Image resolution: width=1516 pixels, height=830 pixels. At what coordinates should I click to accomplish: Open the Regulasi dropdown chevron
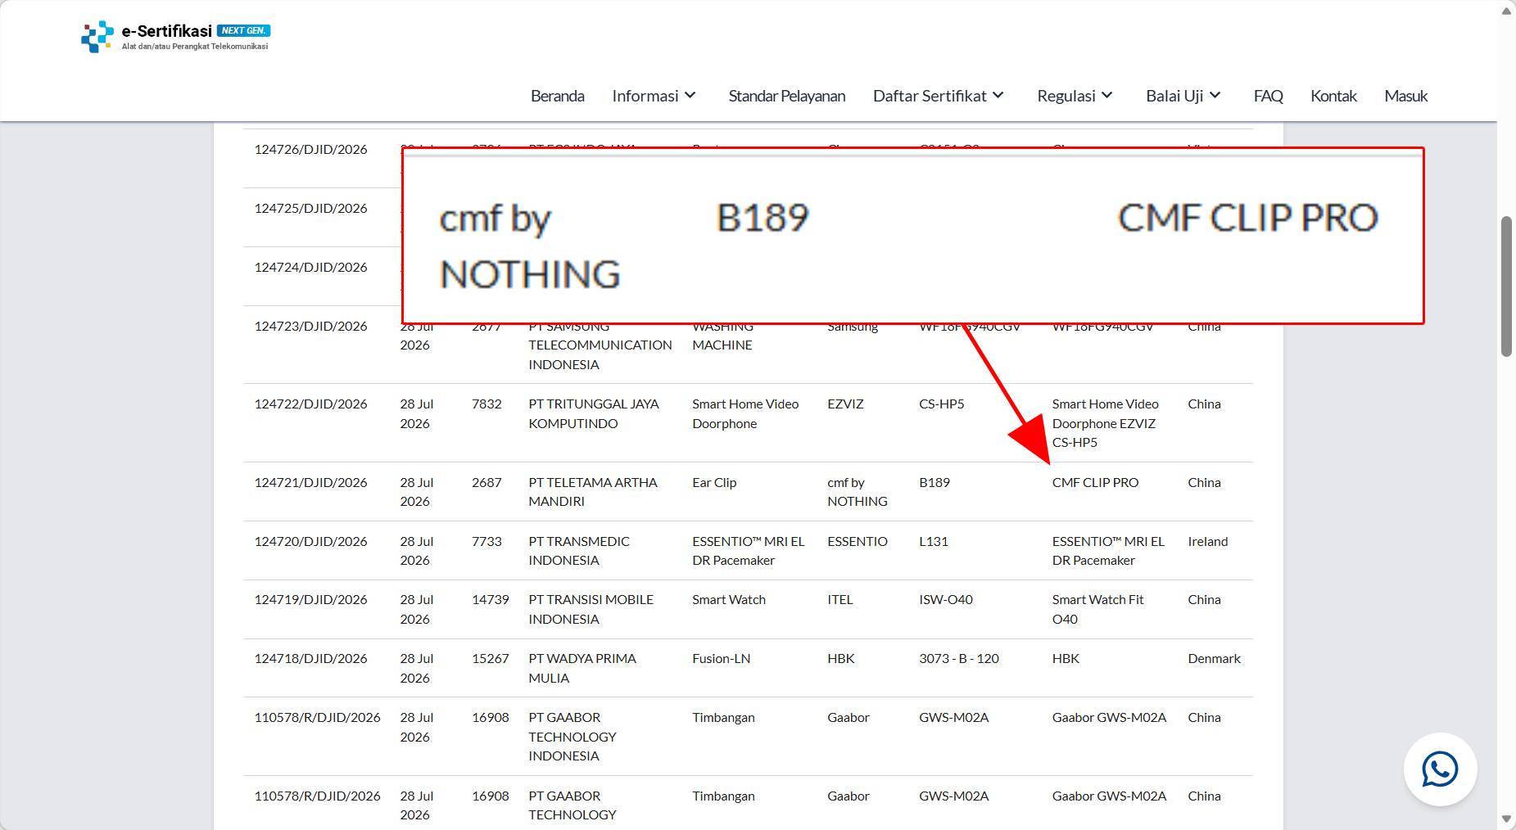coord(1106,96)
